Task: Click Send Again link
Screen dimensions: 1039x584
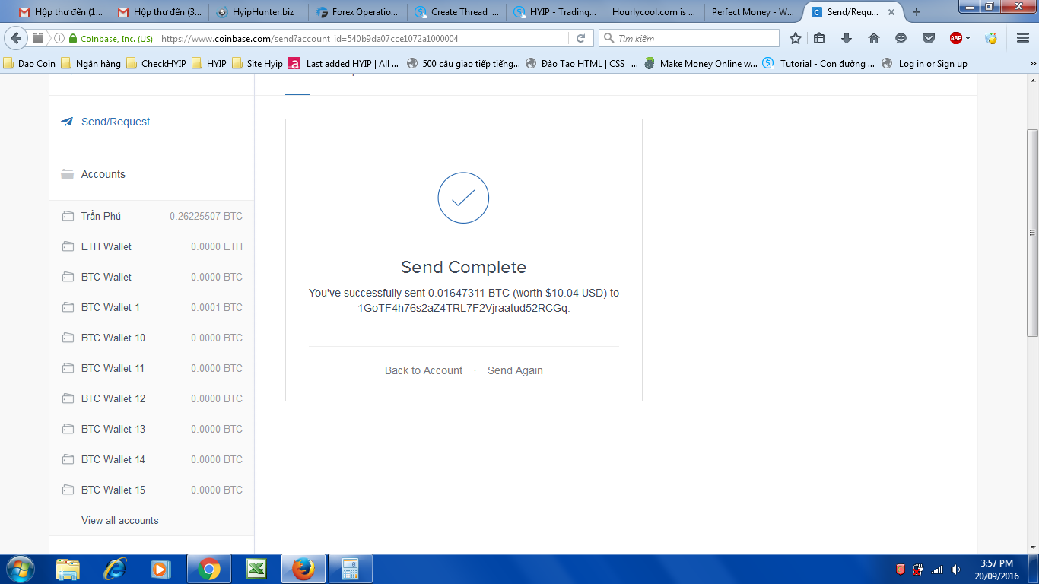Action: (x=515, y=370)
